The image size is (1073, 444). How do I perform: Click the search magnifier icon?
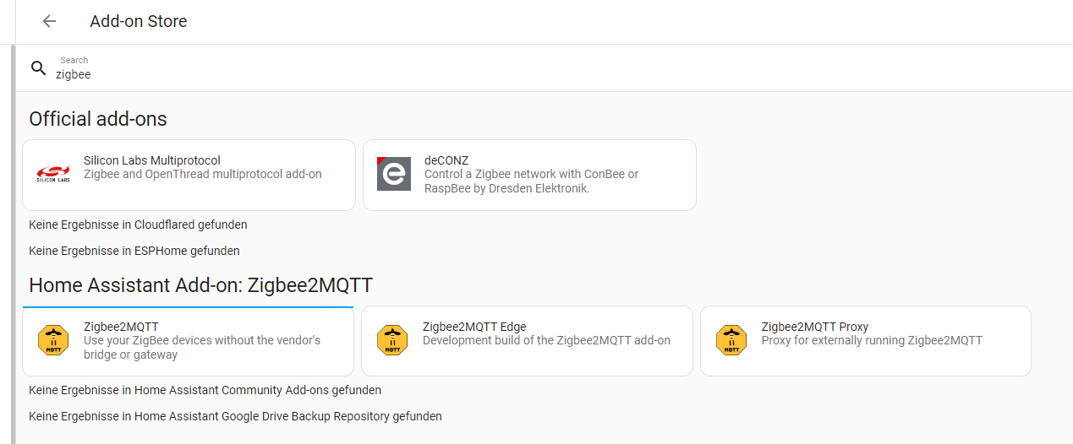(x=38, y=68)
